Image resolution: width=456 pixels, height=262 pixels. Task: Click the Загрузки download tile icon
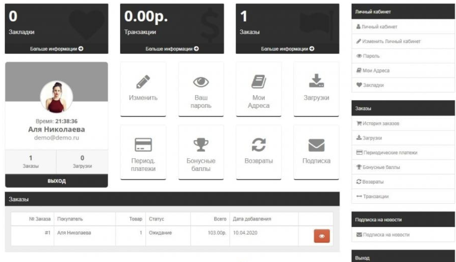pyautogui.click(x=316, y=81)
